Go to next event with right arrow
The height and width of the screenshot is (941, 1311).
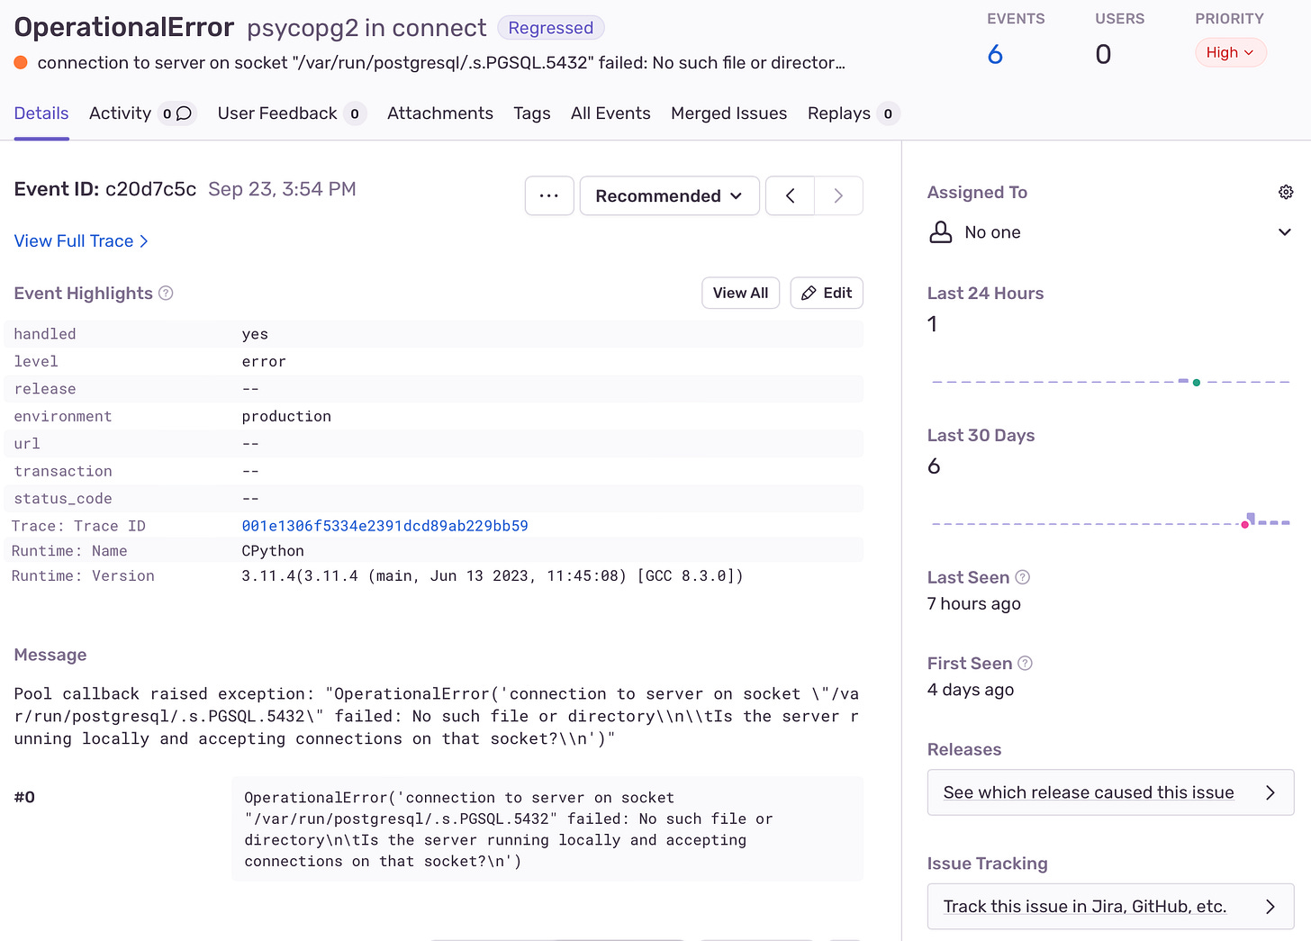(x=838, y=195)
